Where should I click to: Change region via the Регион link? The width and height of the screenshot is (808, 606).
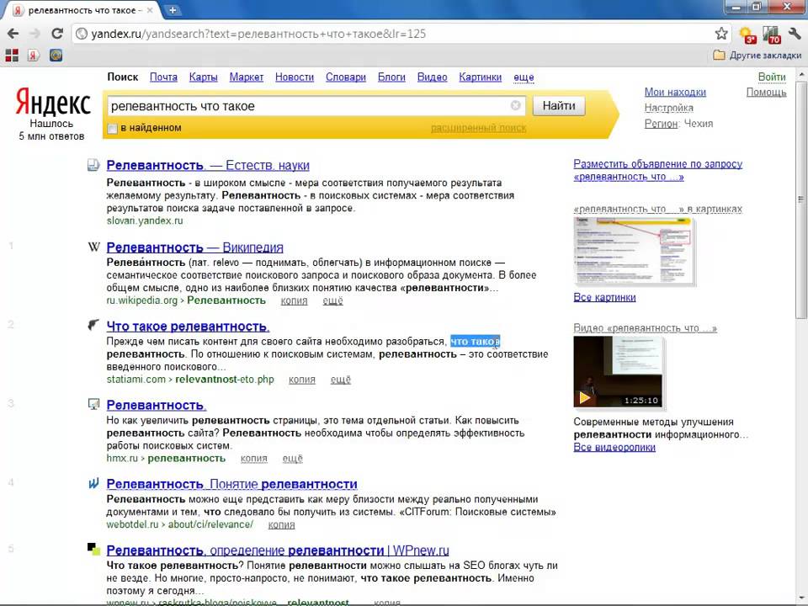[661, 124]
